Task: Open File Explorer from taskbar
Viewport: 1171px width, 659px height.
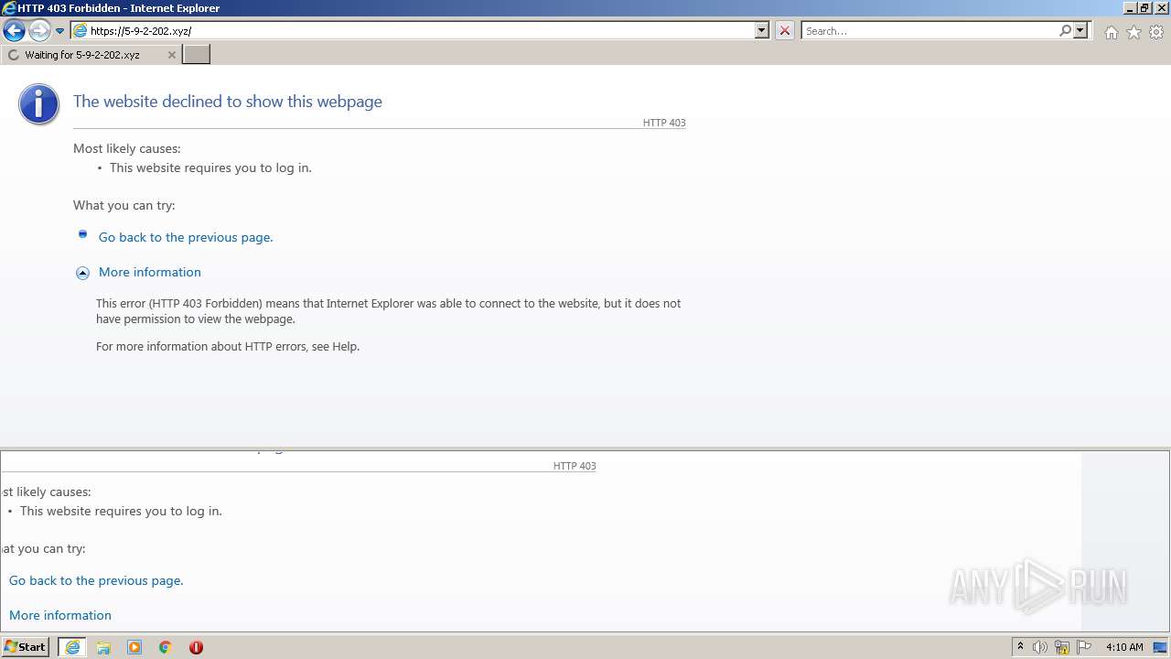Action: pyautogui.click(x=103, y=647)
